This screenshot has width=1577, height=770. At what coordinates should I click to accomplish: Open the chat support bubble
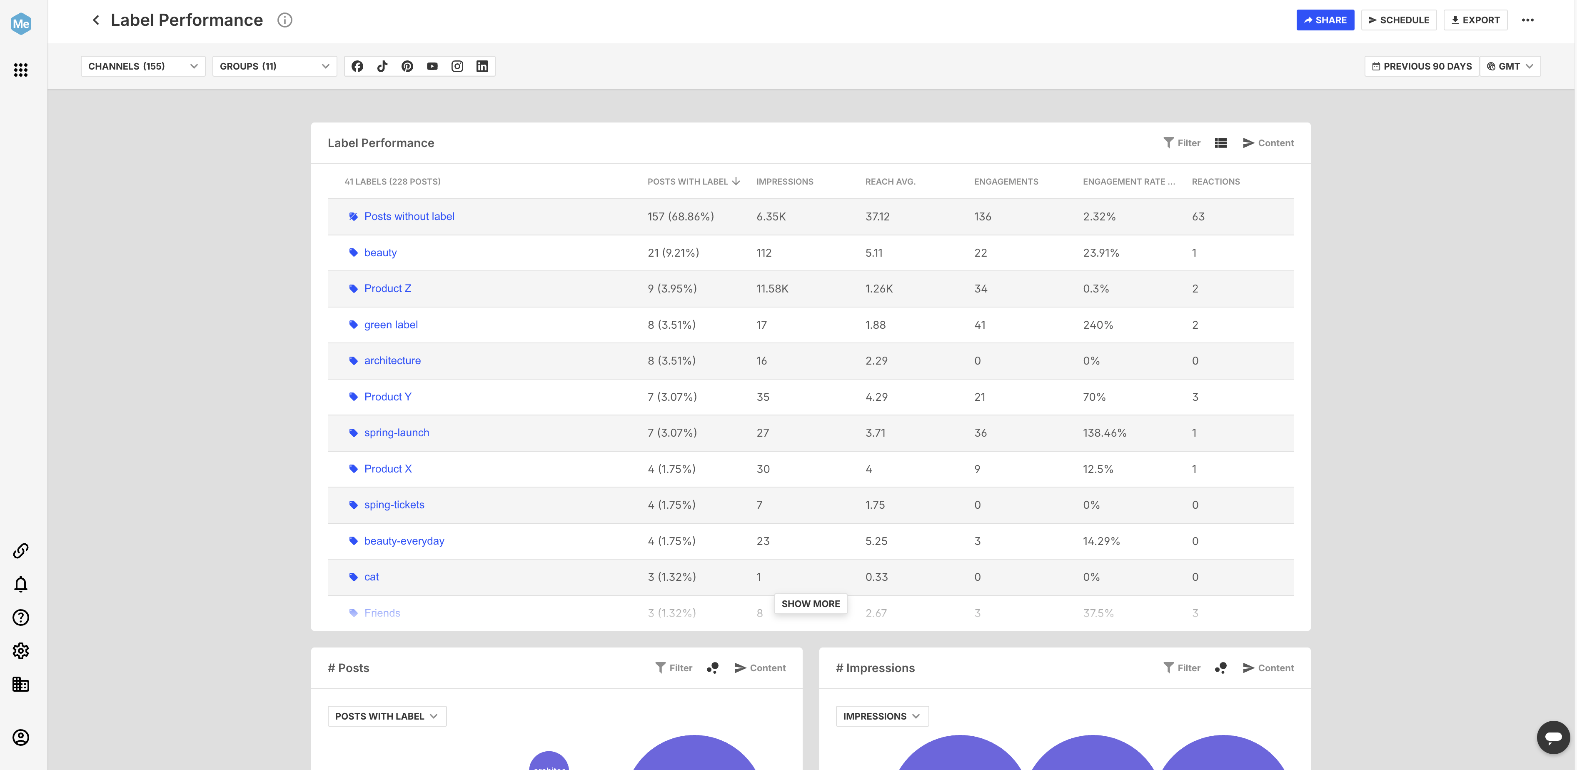[x=1553, y=737]
